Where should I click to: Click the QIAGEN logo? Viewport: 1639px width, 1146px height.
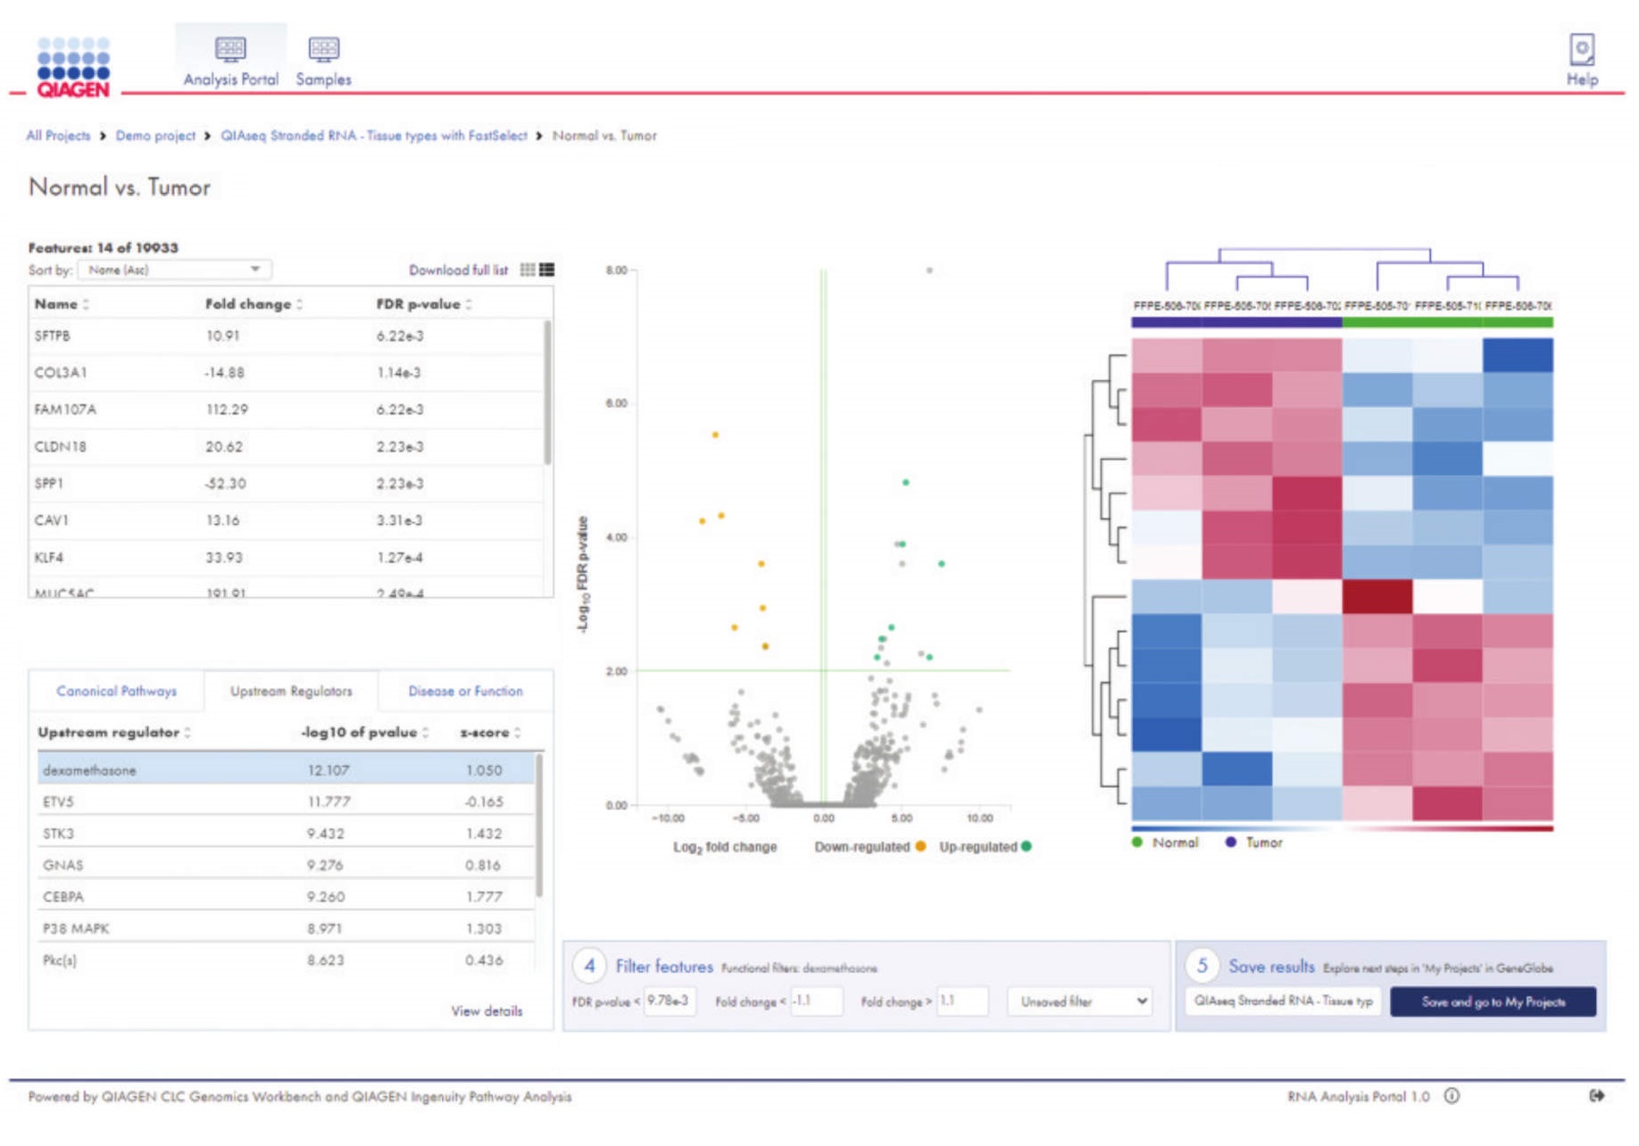tap(73, 68)
